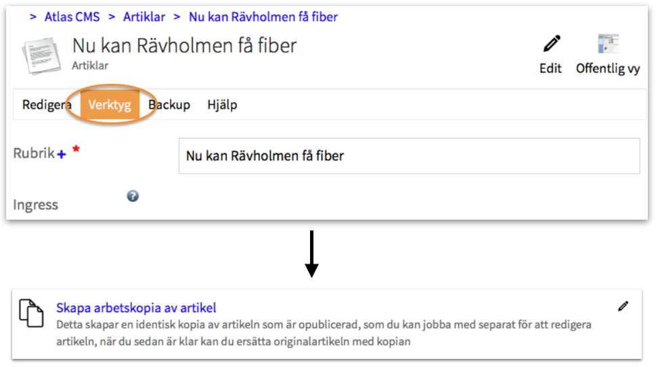Click the small pencil in arbetskopia panel
The image size is (656, 367).
click(x=623, y=306)
